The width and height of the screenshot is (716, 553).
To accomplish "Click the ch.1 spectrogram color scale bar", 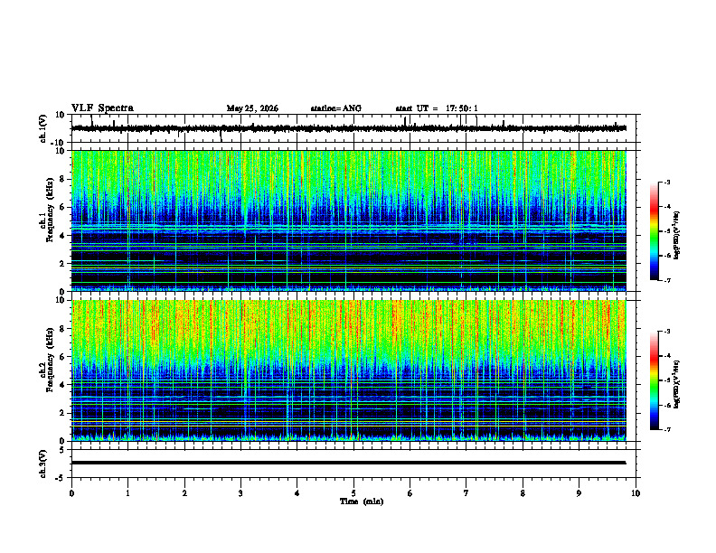I will tap(654, 230).
